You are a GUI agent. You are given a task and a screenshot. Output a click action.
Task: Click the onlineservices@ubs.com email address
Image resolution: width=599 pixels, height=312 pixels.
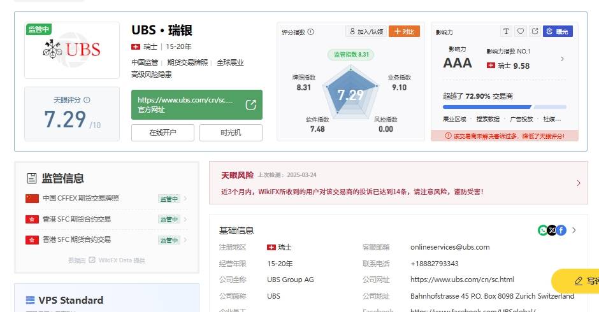pyautogui.click(x=450, y=247)
